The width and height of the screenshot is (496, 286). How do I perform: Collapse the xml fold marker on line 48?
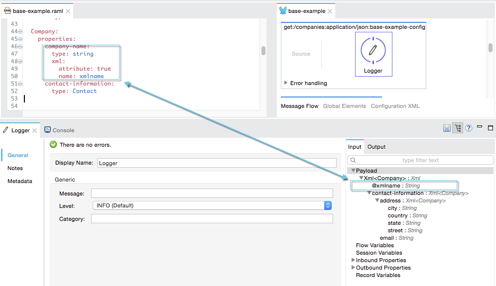[x=20, y=61]
